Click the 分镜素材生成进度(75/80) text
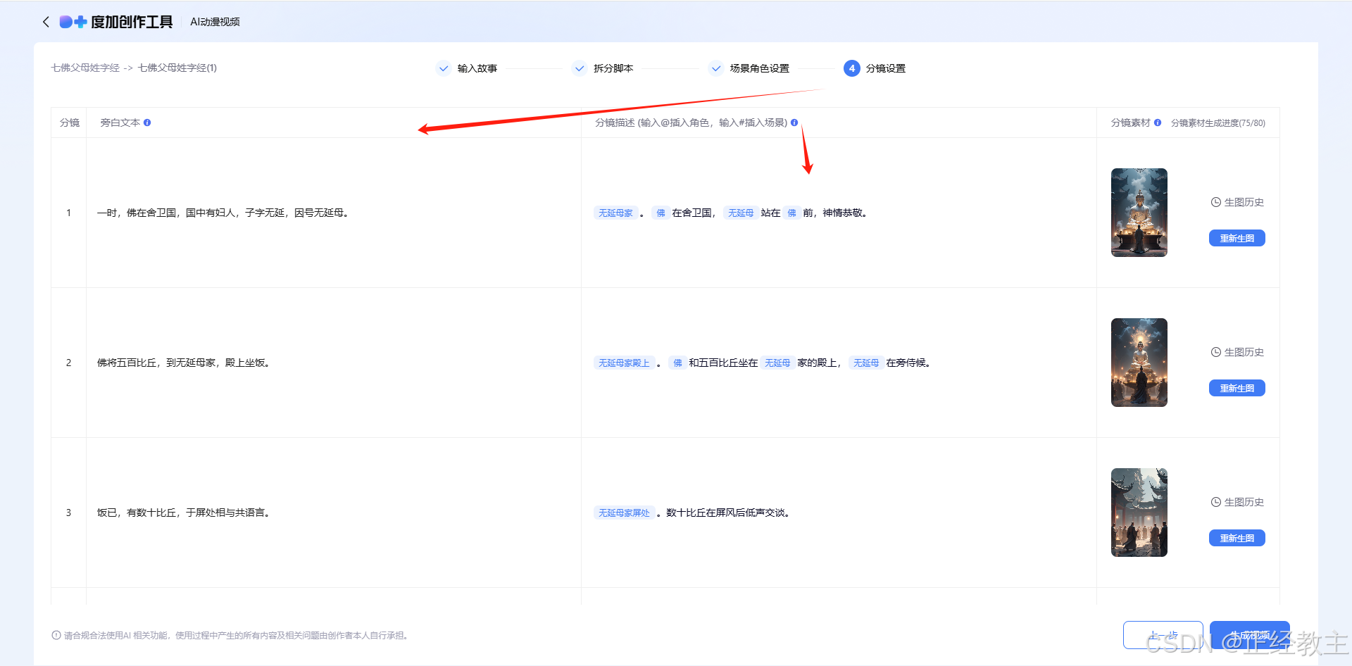Viewport: 1352px width, 666px height. pos(1218,123)
